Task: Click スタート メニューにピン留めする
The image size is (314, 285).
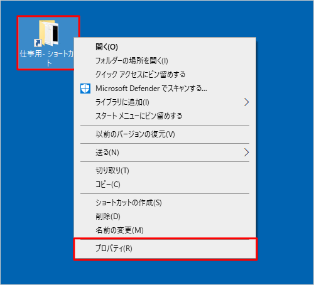Action: (165, 116)
